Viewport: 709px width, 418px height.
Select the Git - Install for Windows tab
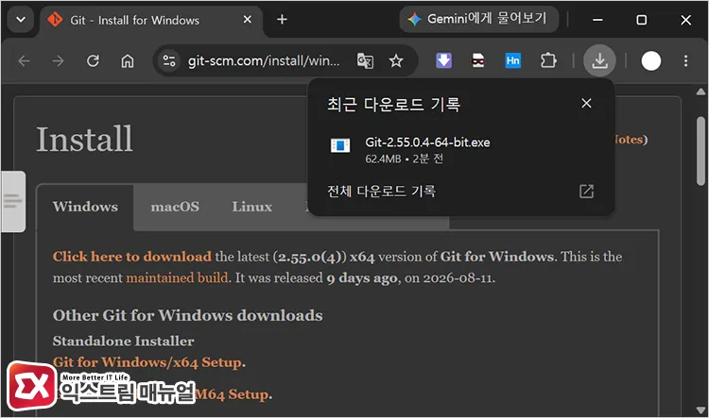pyautogui.click(x=151, y=21)
